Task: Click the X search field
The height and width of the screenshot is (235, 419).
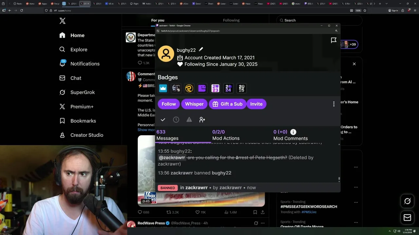Action: tap(319, 20)
